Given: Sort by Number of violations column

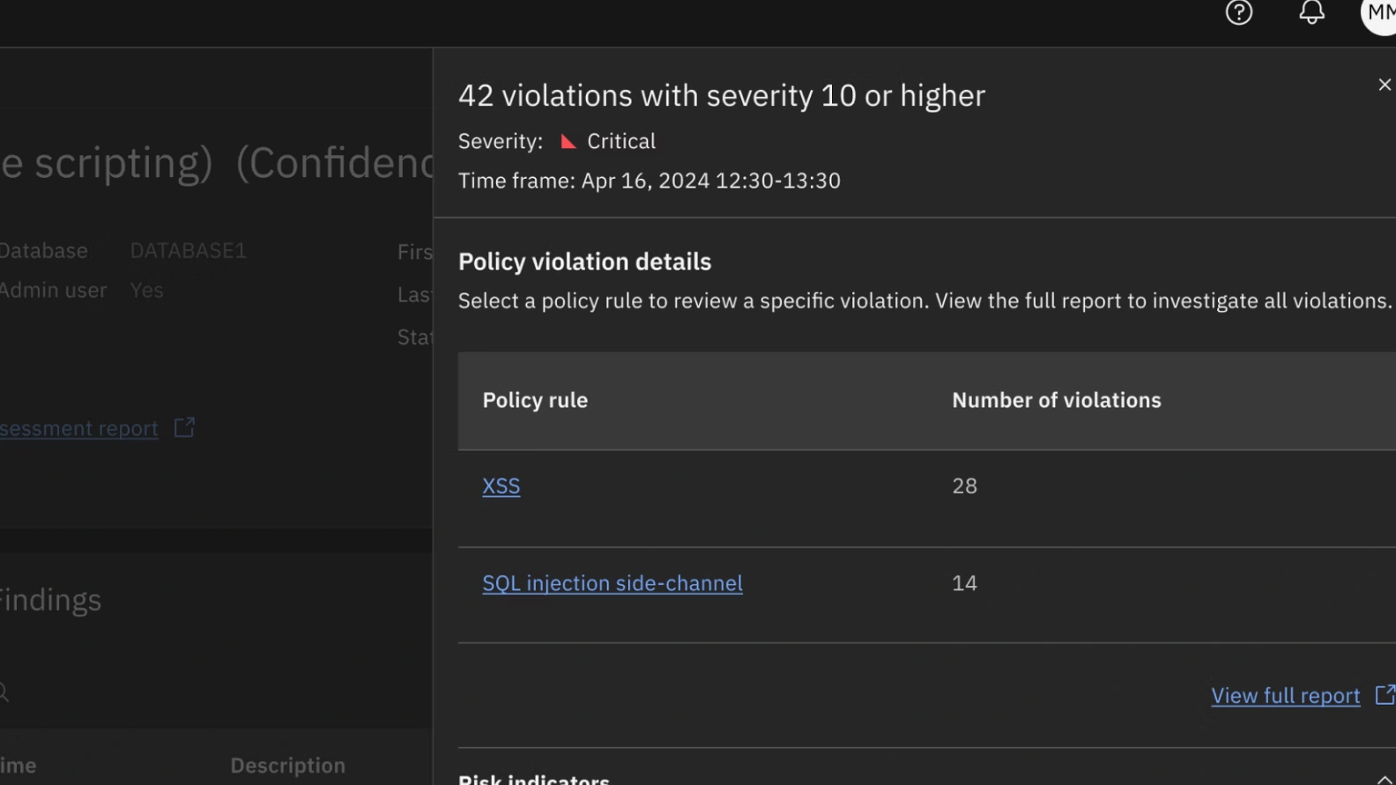Looking at the screenshot, I should tap(1056, 401).
